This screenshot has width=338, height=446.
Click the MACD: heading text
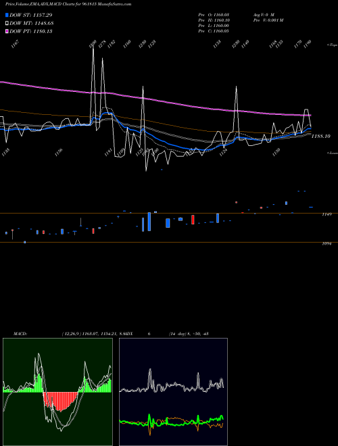coord(20,334)
